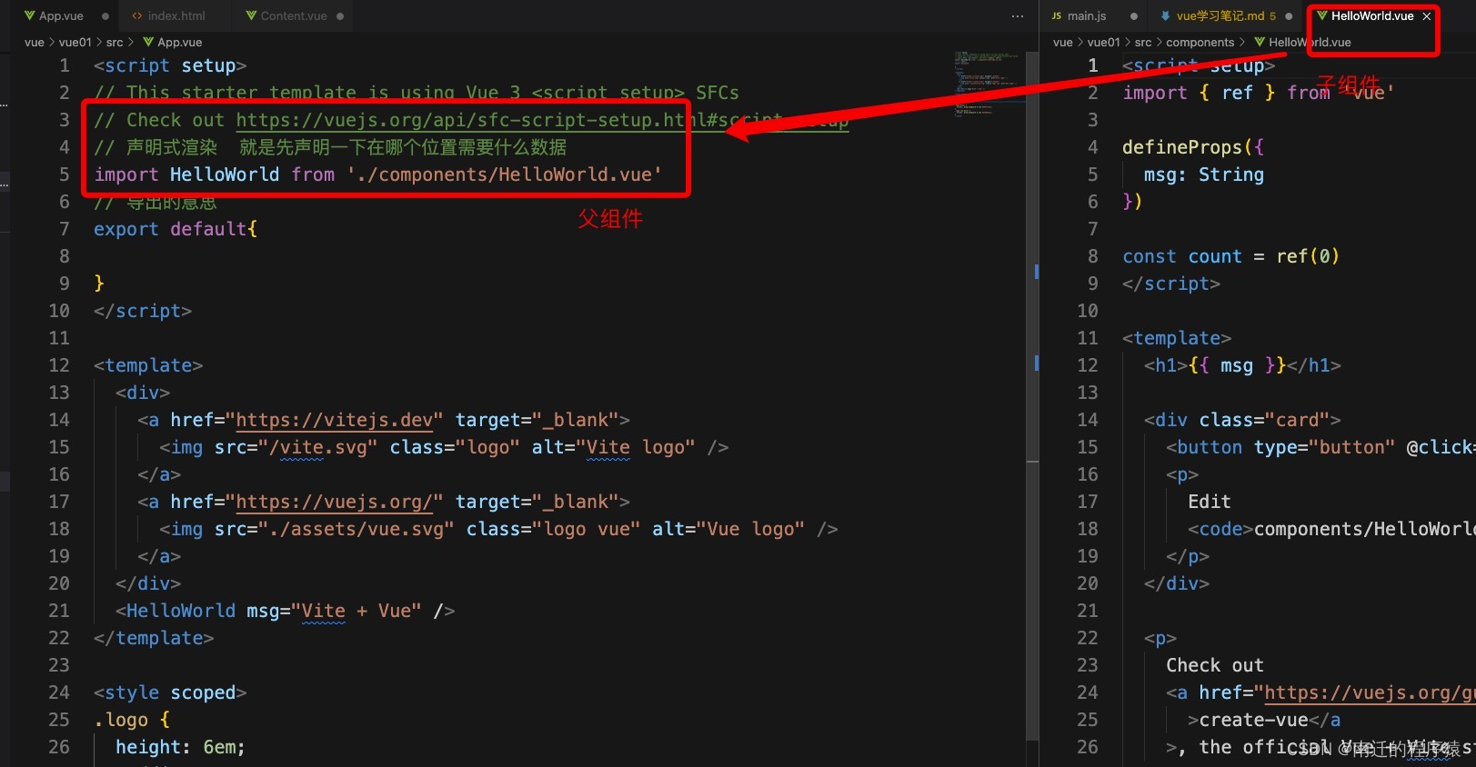The width and height of the screenshot is (1476, 767).
Task: Click the Vue icon on App.vue tab
Action: pyautogui.click(x=30, y=16)
